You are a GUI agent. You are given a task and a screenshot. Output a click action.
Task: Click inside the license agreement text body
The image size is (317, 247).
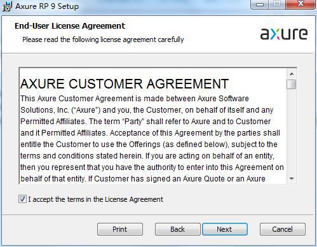tap(152, 139)
